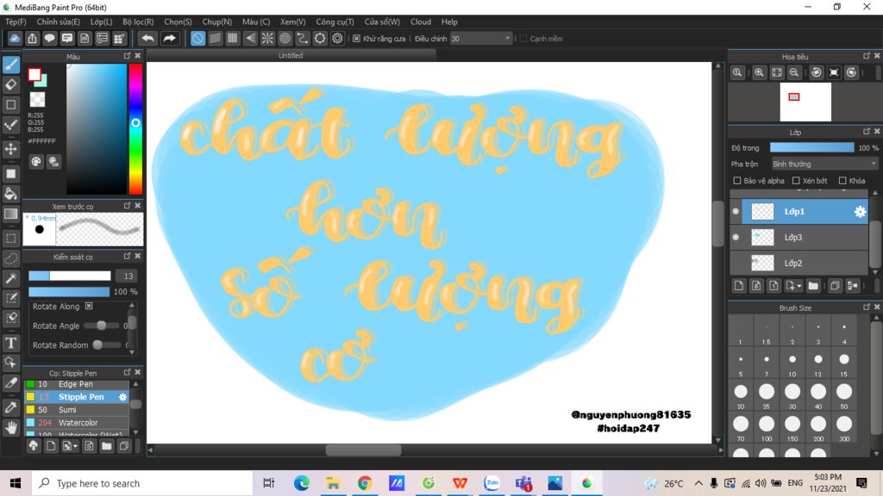The height and width of the screenshot is (496, 883).
Task: Expand the add layer dropdown arrow
Action: (x=799, y=286)
